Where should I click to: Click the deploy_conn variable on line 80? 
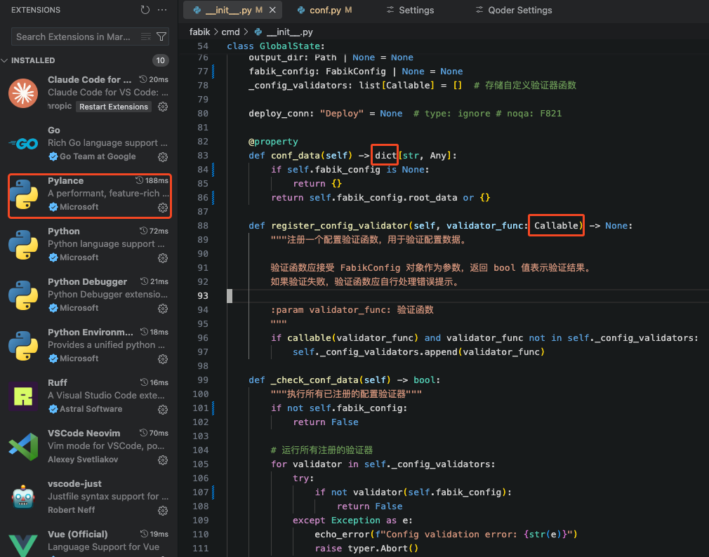tap(279, 114)
